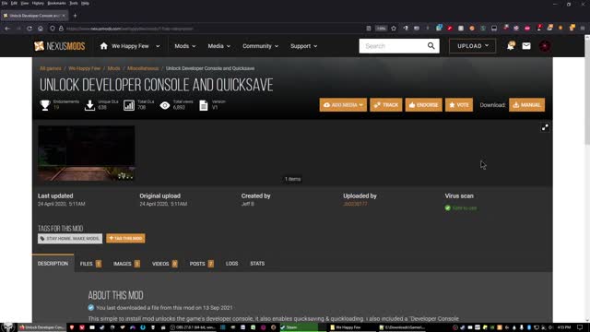Open the browser Bookmarks menu
This screenshot has height=332, width=590.
(56, 3)
